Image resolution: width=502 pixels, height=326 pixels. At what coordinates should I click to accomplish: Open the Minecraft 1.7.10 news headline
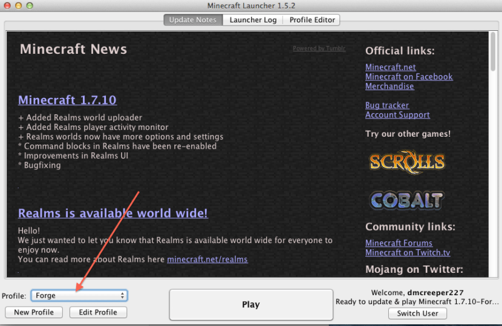(x=67, y=100)
